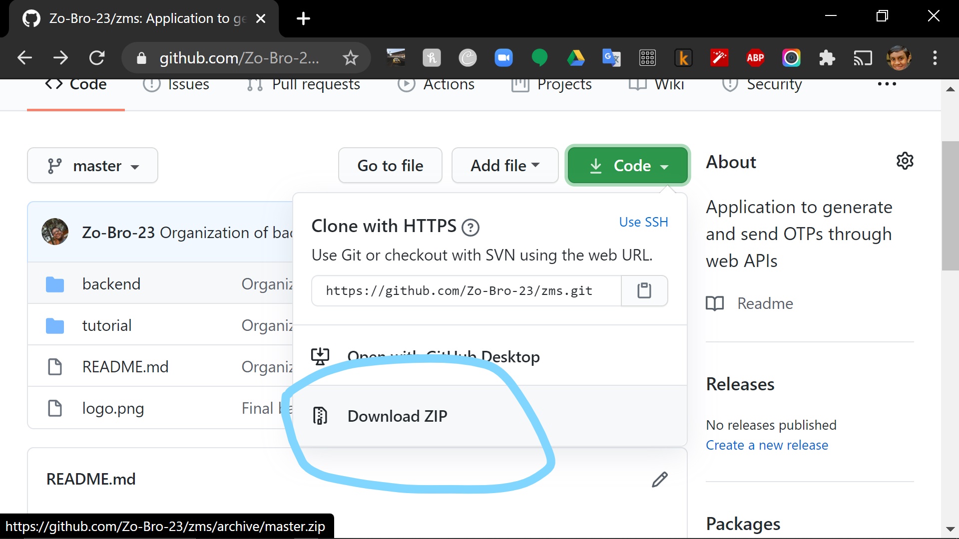Click the README.md edit pencil icon
This screenshot has width=959, height=539.
click(660, 478)
